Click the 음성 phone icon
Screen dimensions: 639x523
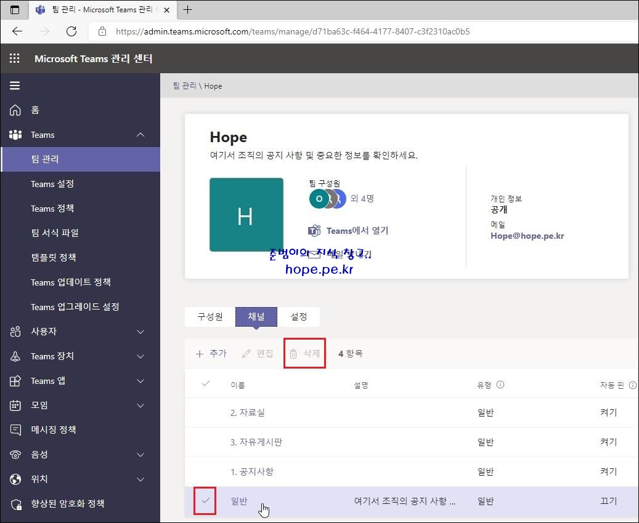click(15, 455)
